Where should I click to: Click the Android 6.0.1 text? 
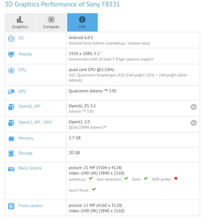pyautogui.click(x=81, y=38)
